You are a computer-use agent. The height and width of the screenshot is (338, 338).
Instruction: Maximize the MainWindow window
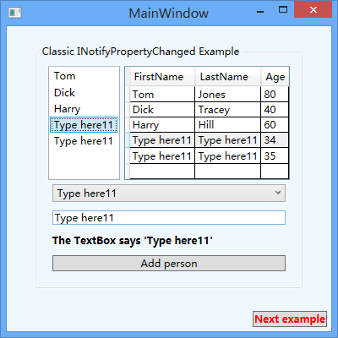click(283, 10)
